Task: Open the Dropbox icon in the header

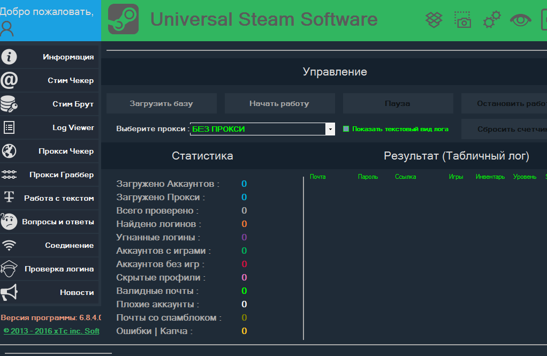Action: pos(434,20)
